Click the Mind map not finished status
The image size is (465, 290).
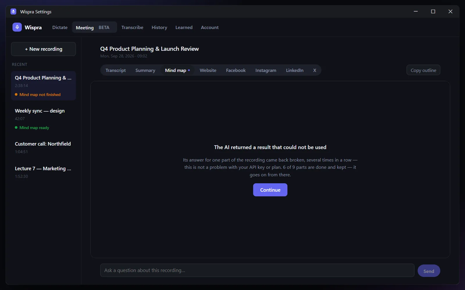[38, 95]
